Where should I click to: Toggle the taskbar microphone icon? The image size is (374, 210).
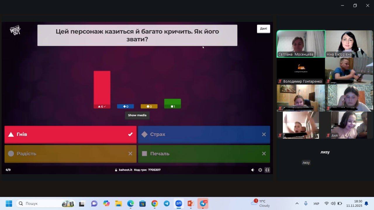pos(306,204)
